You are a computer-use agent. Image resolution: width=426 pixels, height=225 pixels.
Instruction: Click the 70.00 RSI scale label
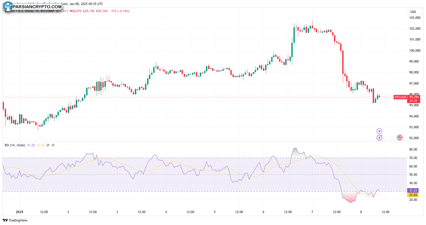point(413,158)
